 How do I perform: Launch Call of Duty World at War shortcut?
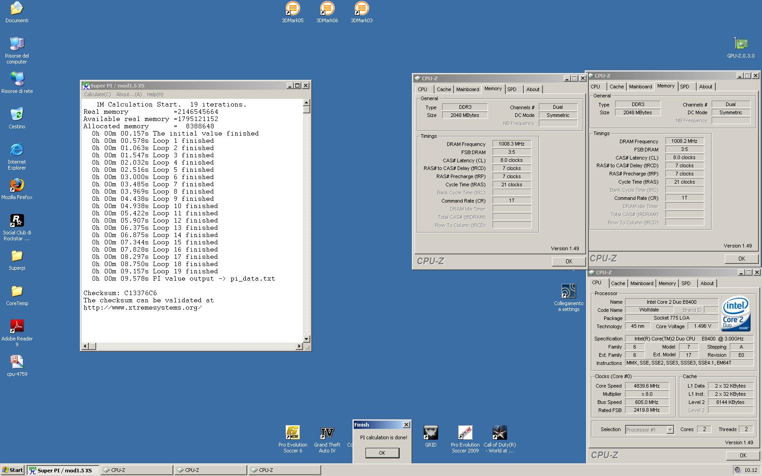coord(499,439)
